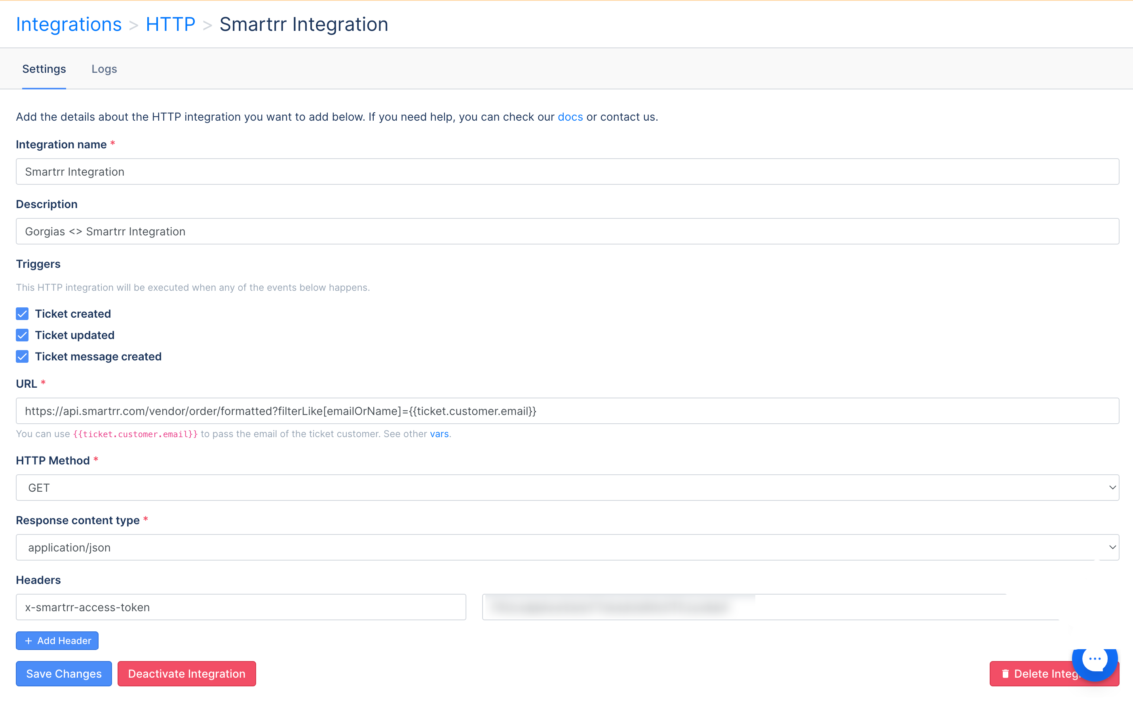Edit the x-smartrr-access-token header key

pyautogui.click(x=241, y=607)
